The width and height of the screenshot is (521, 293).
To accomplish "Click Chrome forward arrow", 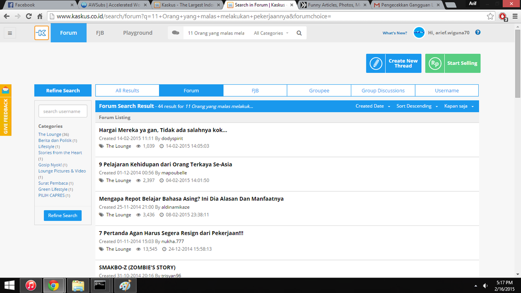I will [18, 16].
